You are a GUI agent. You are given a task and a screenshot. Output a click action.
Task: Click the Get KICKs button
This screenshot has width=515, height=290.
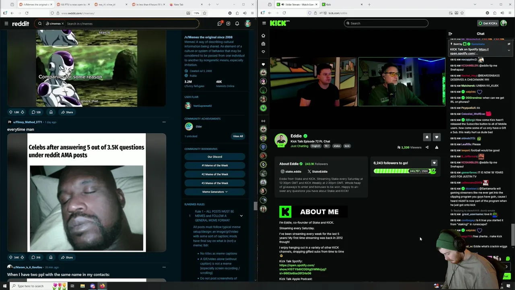[x=488, y=23]
